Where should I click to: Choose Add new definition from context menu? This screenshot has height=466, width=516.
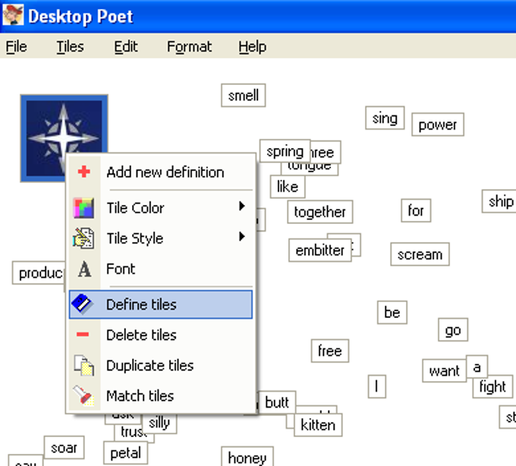tap(161, 172)
